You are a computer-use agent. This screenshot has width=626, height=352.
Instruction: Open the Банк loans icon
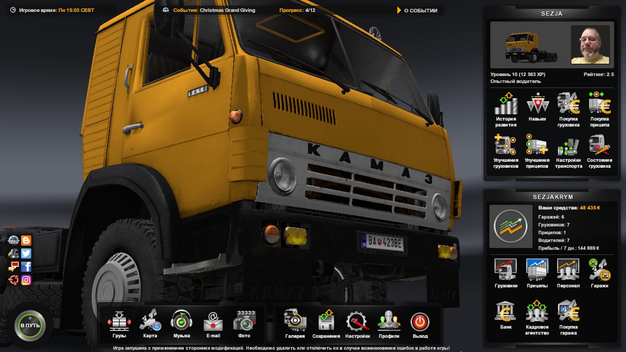pyautogui.click(x=505, y=313)
